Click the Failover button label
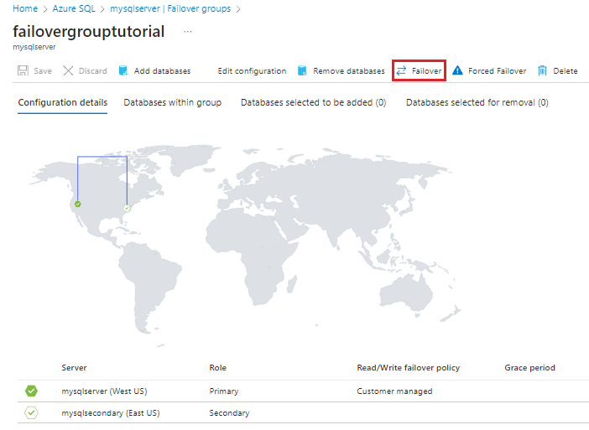Screen dimensions: 589x430 pyautogui.click(x=427, y=71)
